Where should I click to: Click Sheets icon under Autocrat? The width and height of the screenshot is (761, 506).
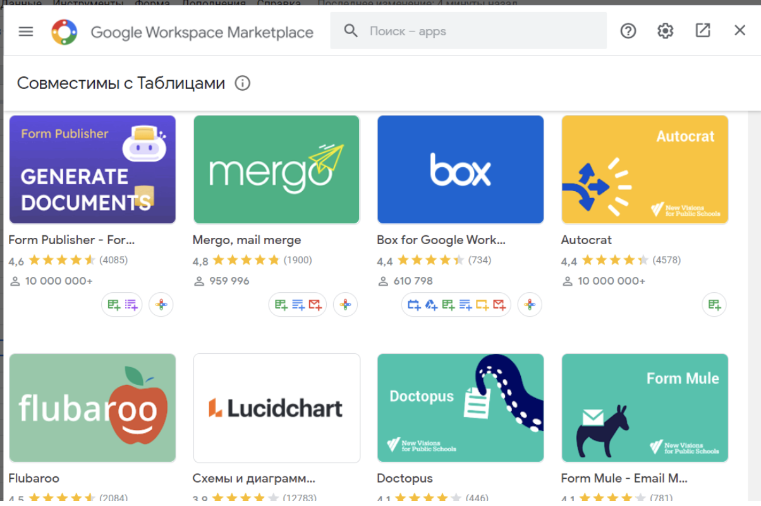click(714, 305)
